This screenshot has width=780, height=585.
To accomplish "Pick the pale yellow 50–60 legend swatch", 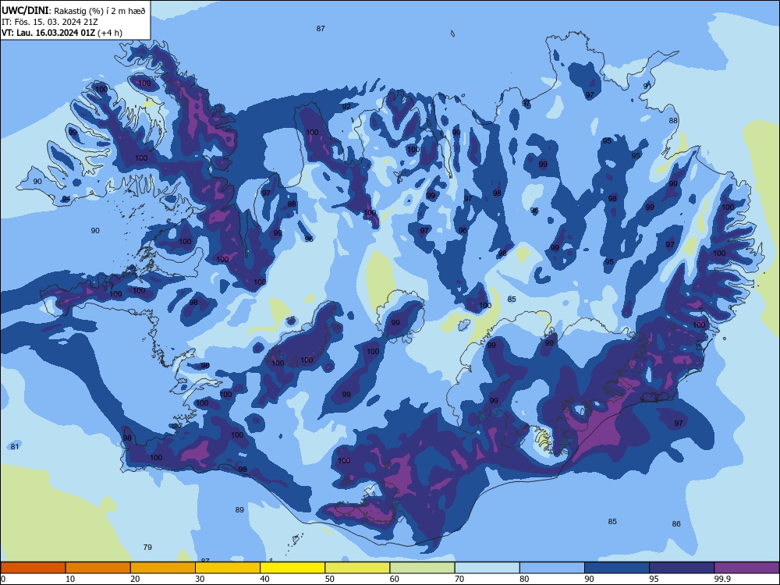I will [357, 568].
